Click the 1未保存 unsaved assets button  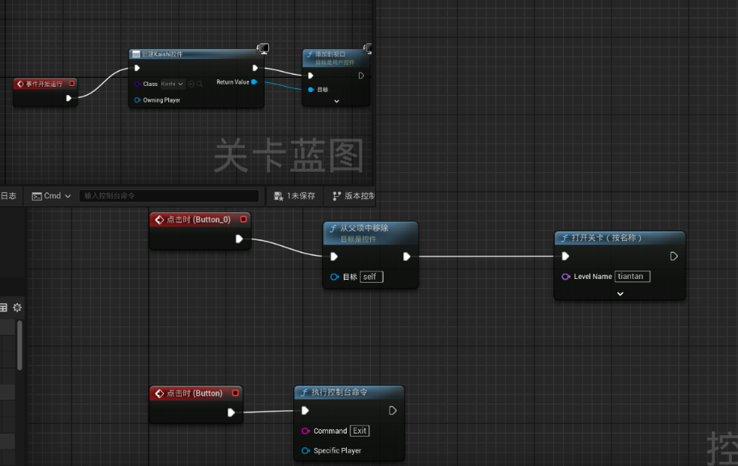click(295, 196)
